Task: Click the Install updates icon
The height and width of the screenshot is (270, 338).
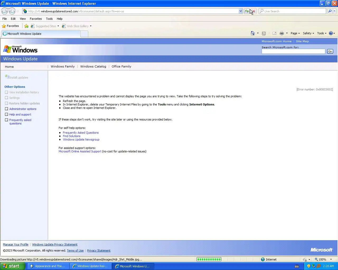Action: (x=7, y=77)
